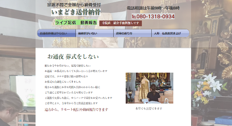
Task: Click the tagline 宗派不問で全国から納骨受付
Action: 74,5
